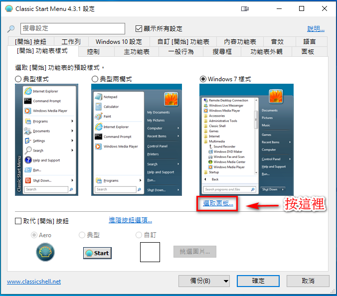
Task: Click the Windows 7 樣式 preview image
Action: point(246,140)
